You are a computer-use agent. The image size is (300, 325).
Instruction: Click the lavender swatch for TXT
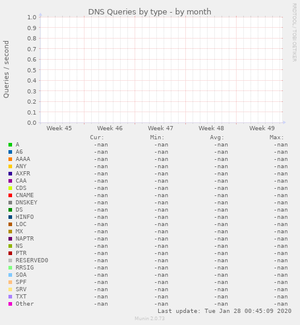click(10, 297)
